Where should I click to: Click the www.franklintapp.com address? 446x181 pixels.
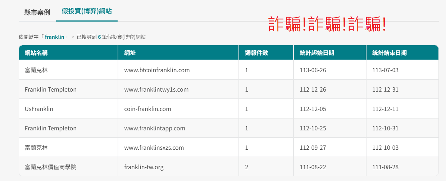155,128
